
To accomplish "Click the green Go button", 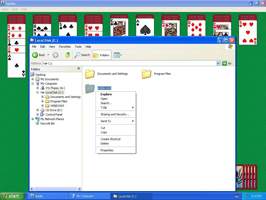I will 227,63.
